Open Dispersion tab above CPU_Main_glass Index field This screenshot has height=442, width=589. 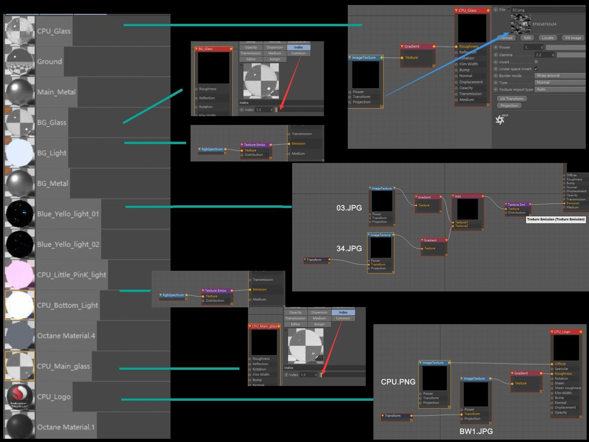point(319,312)
